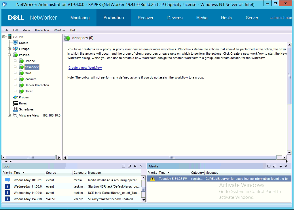The image size is (294, 210).
Task: Close the Log panel
Action: coord(141,166)
